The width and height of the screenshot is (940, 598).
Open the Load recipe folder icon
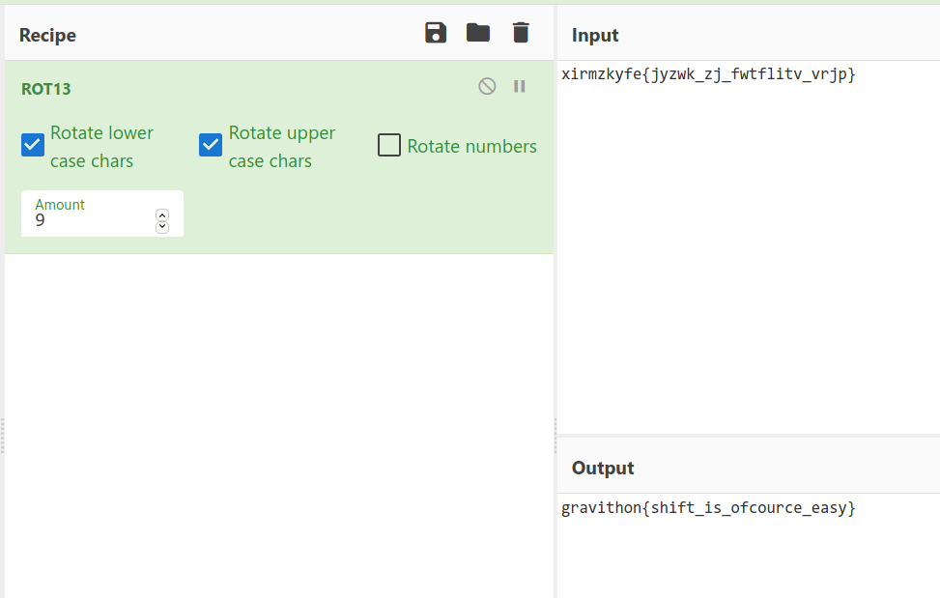click(478, 33)
